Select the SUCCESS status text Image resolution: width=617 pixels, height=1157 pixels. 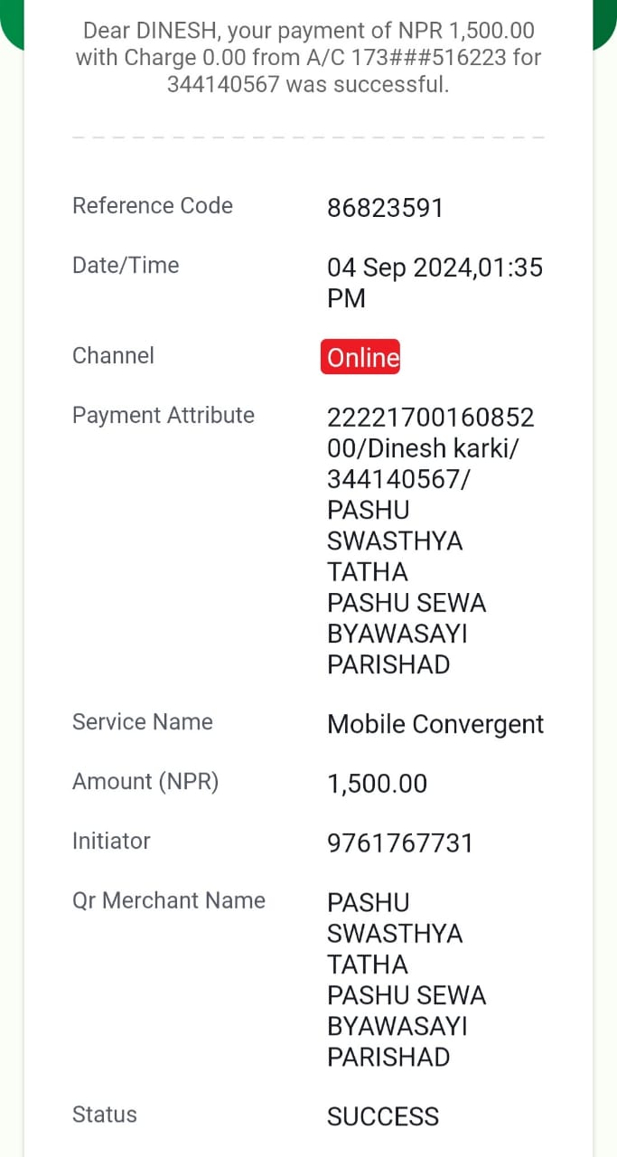coord(383,1116)
